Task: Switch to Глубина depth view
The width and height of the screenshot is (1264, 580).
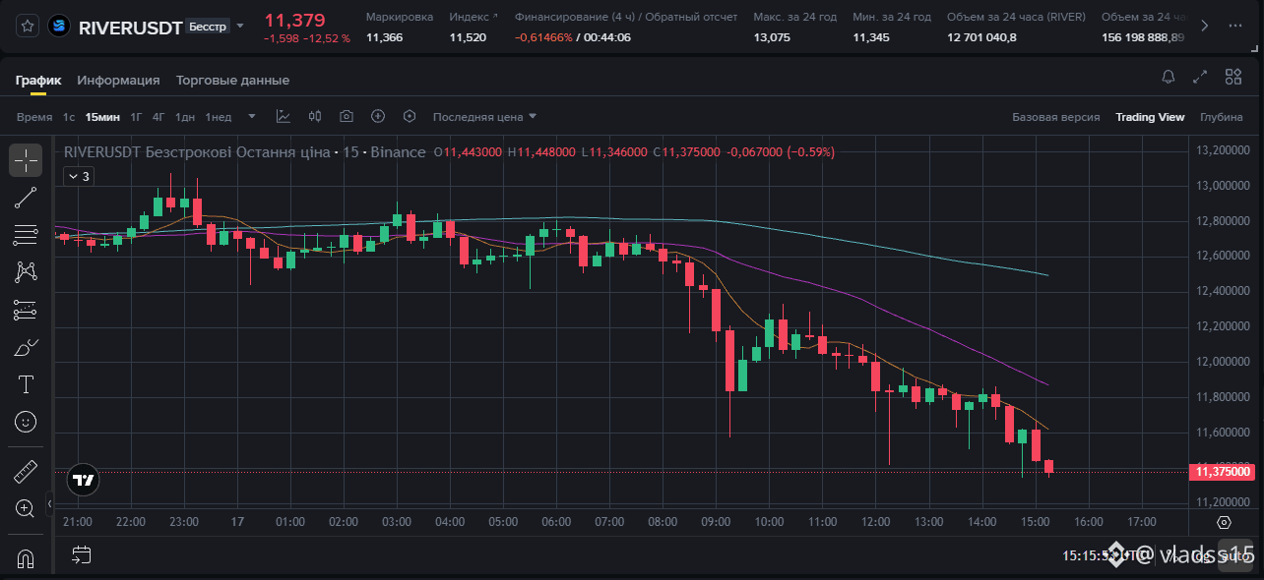Action: click(x=1222, y=117)
